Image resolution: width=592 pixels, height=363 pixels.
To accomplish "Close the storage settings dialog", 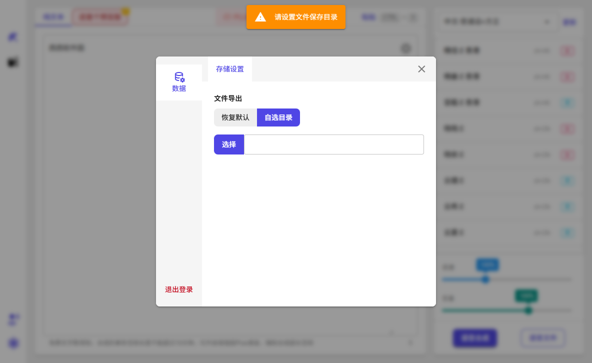I will (421, 69).
